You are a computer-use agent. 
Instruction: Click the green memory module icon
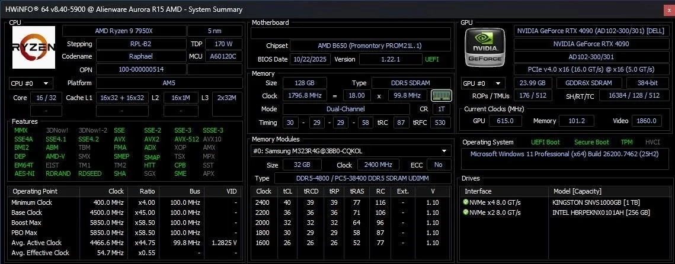click(442, 95)
